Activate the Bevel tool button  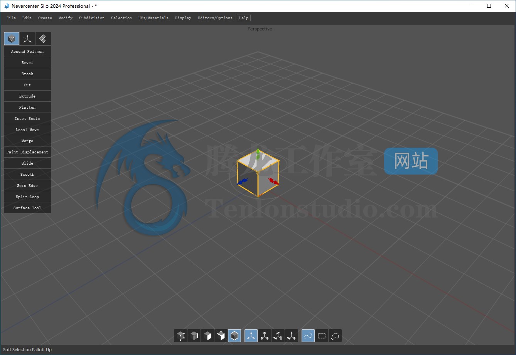(x=27, y=63)
